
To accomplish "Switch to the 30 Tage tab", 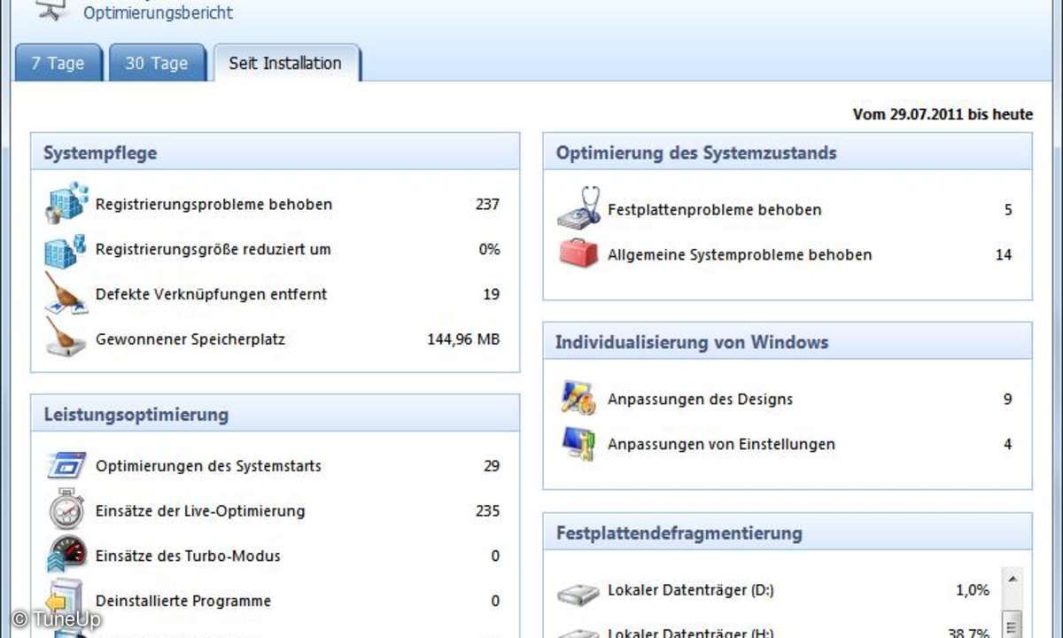I will [157, 63].
